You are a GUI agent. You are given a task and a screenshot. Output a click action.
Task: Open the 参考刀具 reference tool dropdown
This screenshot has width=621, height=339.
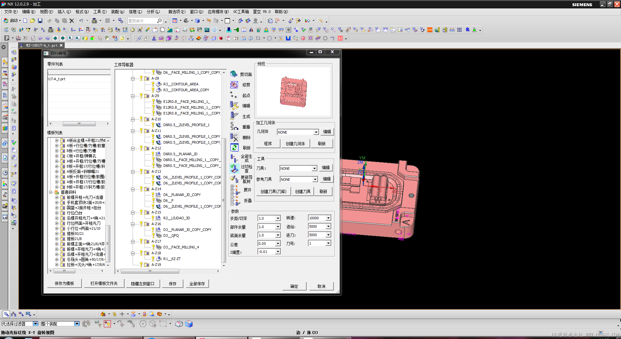pyautogui.click(x=315, y=179)
